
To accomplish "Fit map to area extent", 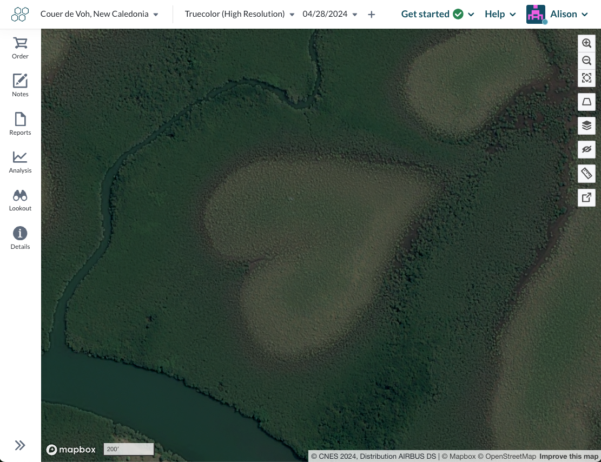I will coord(586,78).
